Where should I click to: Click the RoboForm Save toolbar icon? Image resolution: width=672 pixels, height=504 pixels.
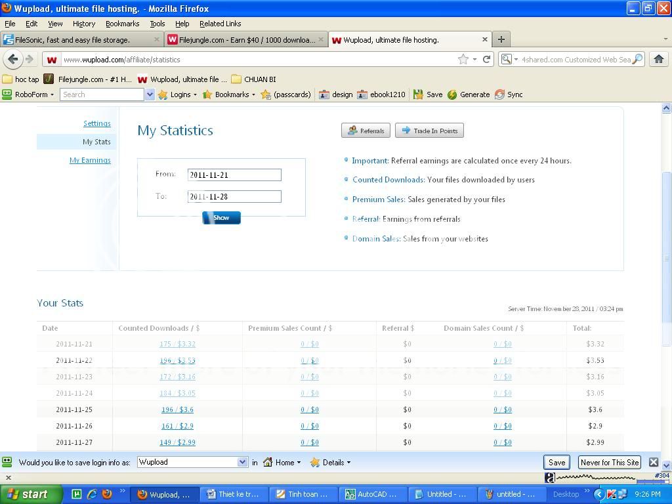point(427,94)
